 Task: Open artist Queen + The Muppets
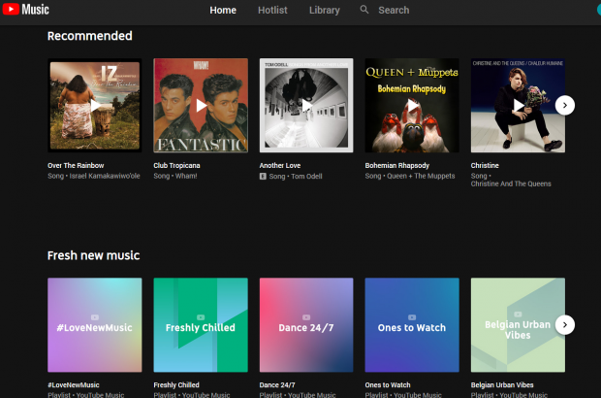(421, 176)
